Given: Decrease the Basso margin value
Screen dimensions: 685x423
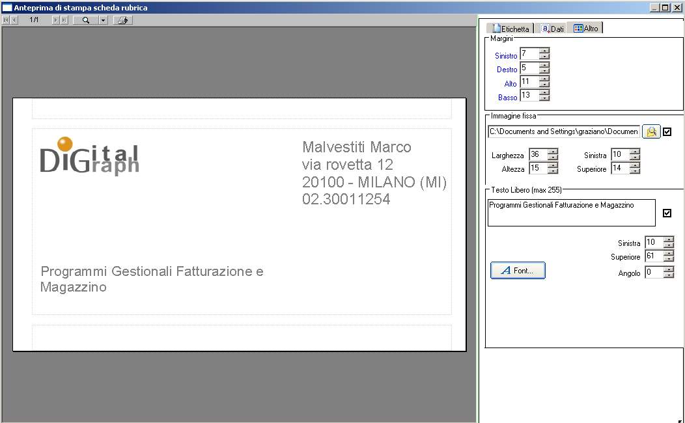Looking at the screenshot, I should [544, 98].
